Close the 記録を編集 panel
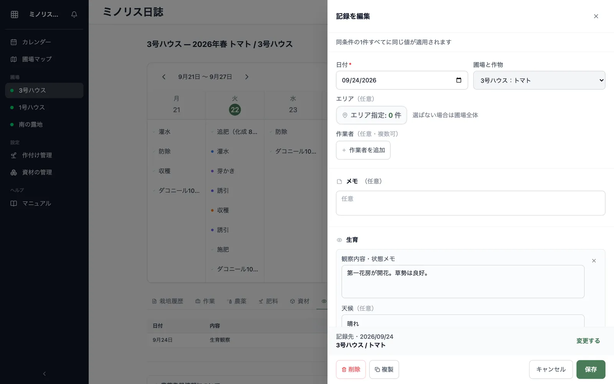Screen dimensions: 614x384 (x=596, y=16)
